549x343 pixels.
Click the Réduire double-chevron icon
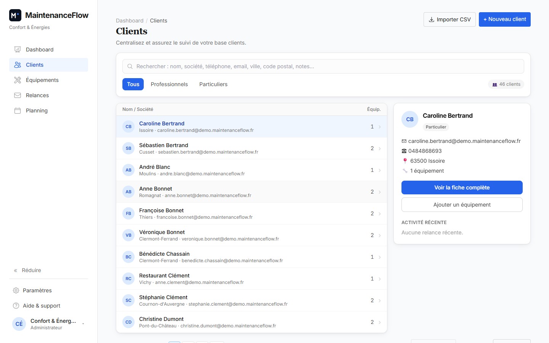coord(16,271)
